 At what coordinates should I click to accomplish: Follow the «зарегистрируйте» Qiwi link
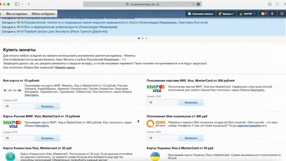(x=249, y=126)
